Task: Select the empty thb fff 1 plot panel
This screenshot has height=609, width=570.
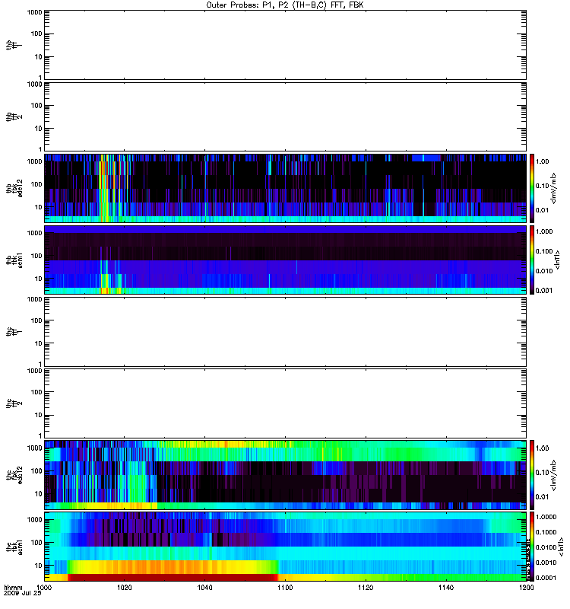Action: point(286,45)
